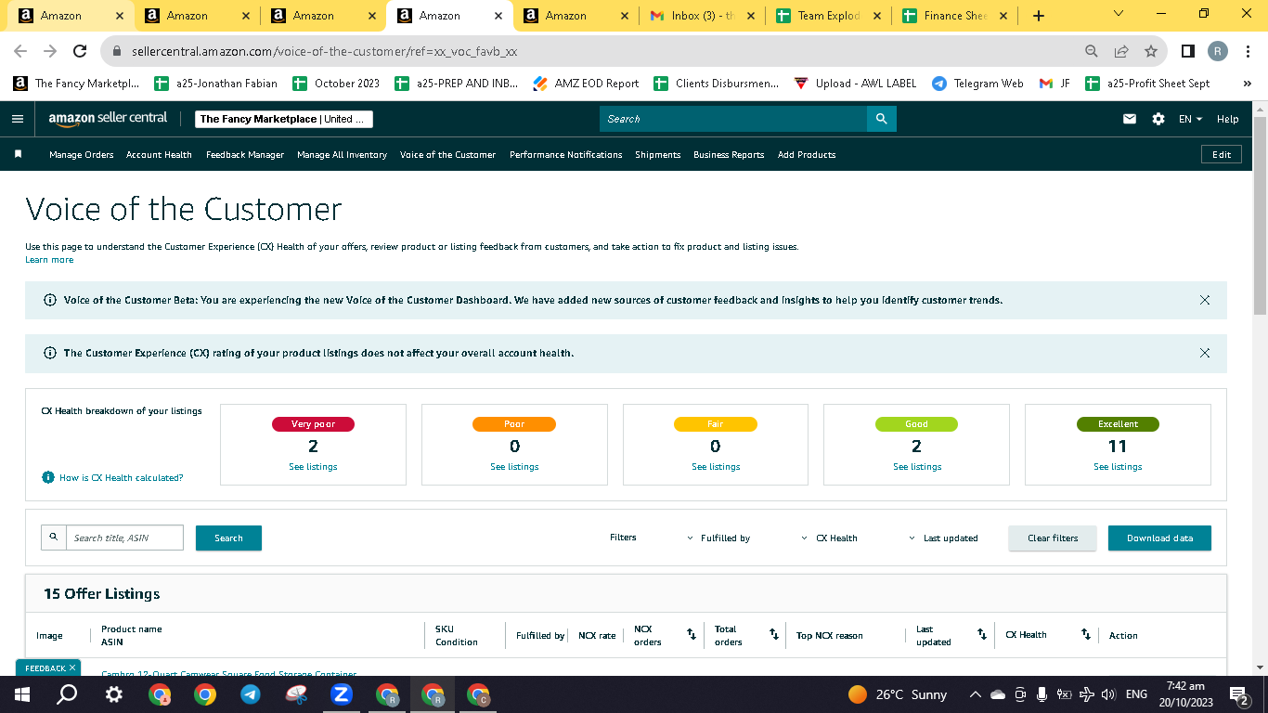The width and height of the screenshot is (1268, 713).
Task: Click the top Seller Central search box
Action: [x=733, y=119]
